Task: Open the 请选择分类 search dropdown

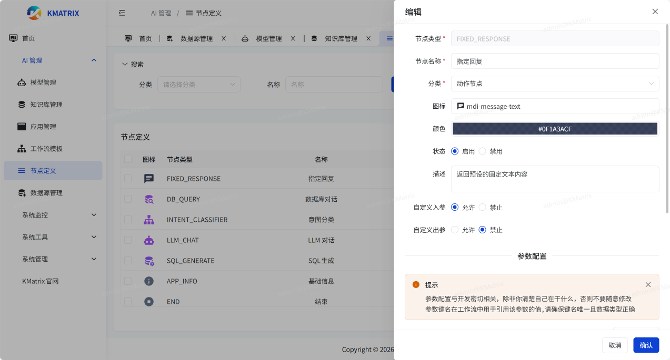Action: point(198,85)
